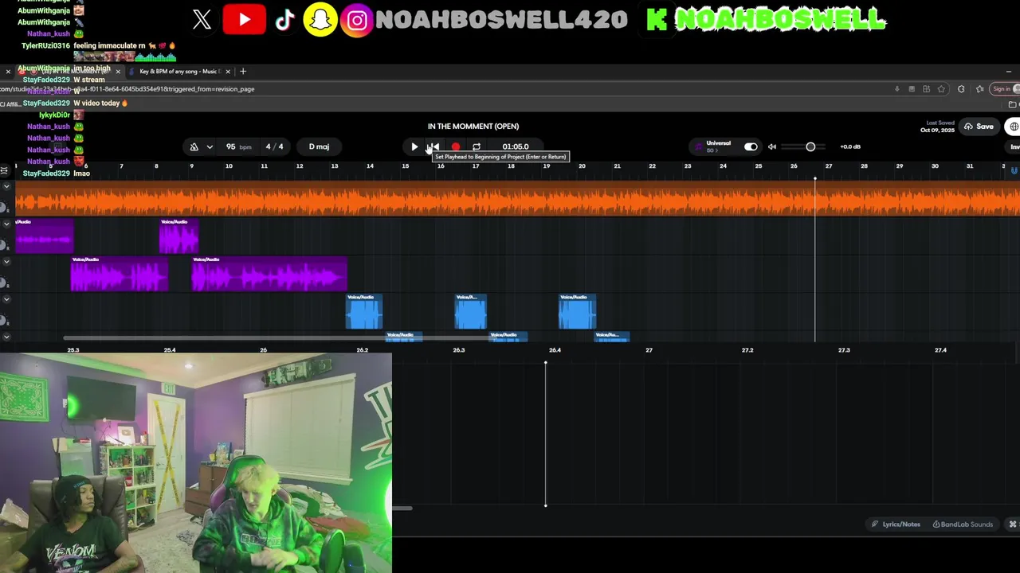Screen dimensions: 1020x573
Task: Select the long purple Voice/Audio clip before bar 13
Action: coord(269,274)
